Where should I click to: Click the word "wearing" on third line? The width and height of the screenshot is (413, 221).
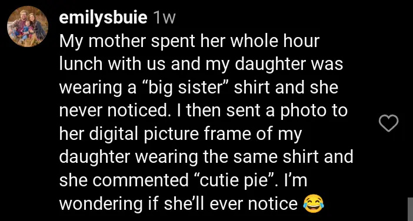point(88,88)
